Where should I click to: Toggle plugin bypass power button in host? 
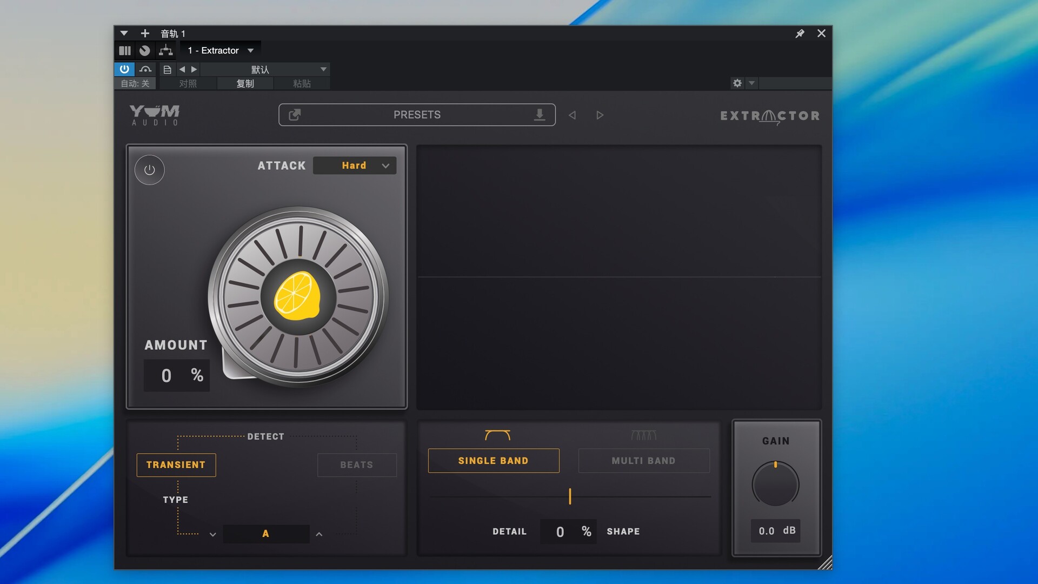124,69
